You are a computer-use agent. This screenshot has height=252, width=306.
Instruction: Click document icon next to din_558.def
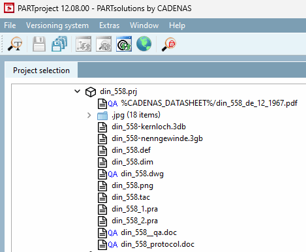pyautogui.click(x=102, y=151)
